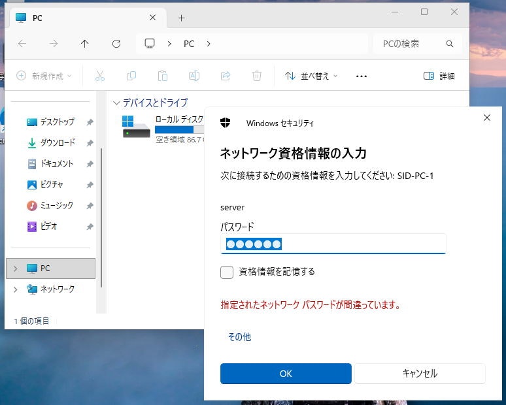Click the search magnifier icon
The width and height of the screenshot is (506, 405).
[x=450, y=44]
